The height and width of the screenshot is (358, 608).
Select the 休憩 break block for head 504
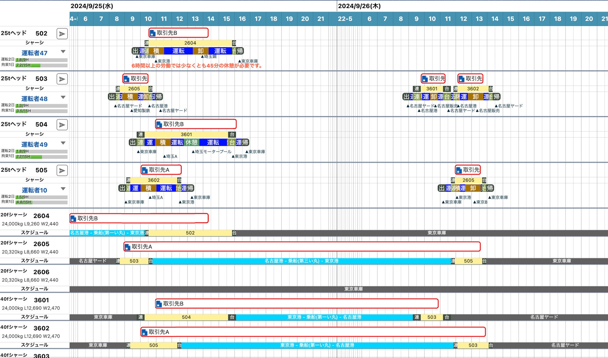tap(191, 143)
